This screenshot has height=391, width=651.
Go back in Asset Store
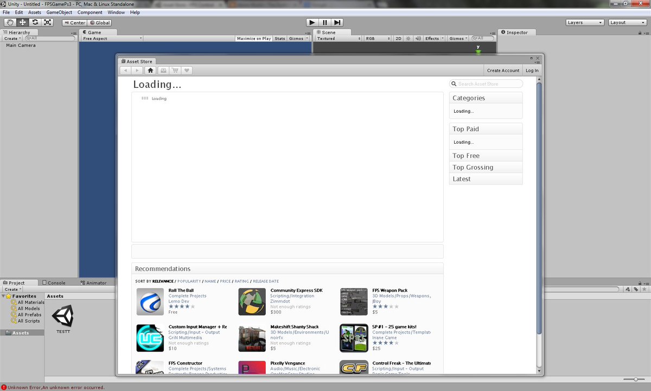tap(125, 70)
